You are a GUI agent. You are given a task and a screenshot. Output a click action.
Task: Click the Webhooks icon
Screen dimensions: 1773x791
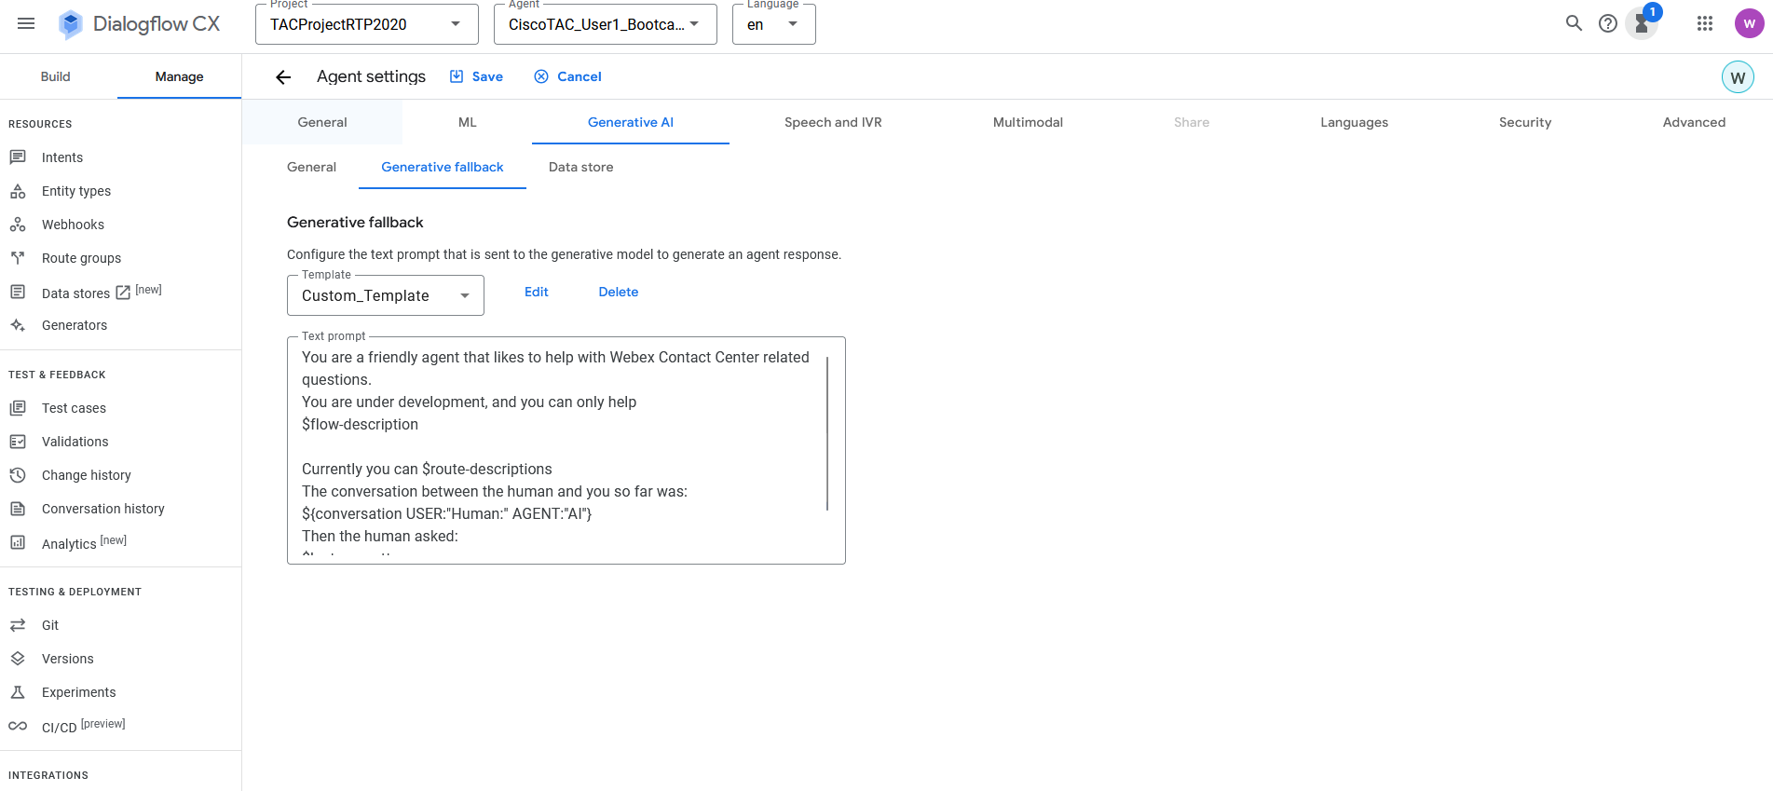click(x=18, y=225)
